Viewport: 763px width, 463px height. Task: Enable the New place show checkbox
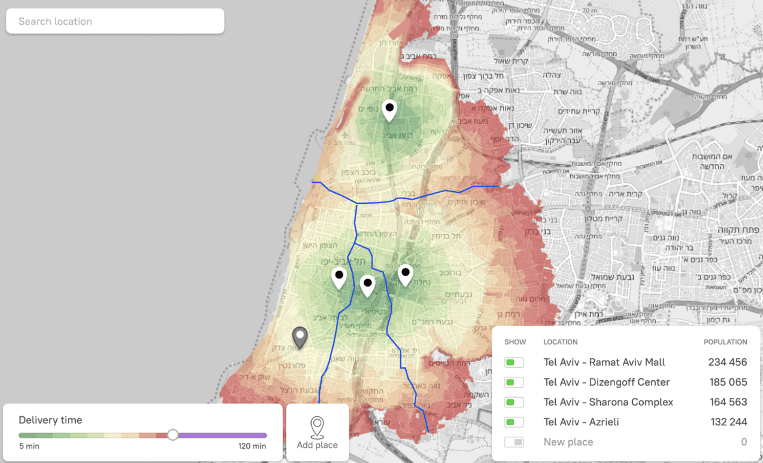point(514,441)
